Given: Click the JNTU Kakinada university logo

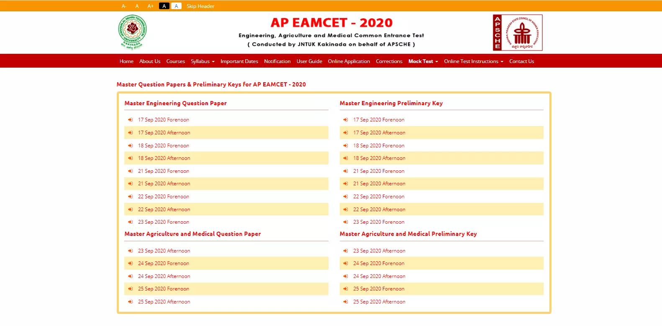Looking at the screenshot, I should (133, 32).
